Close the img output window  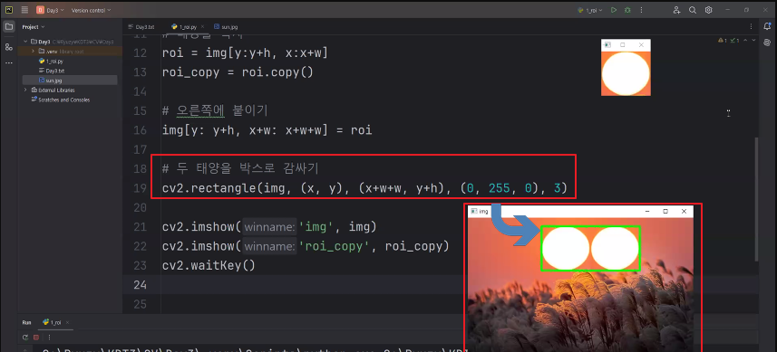pos(684,211)
